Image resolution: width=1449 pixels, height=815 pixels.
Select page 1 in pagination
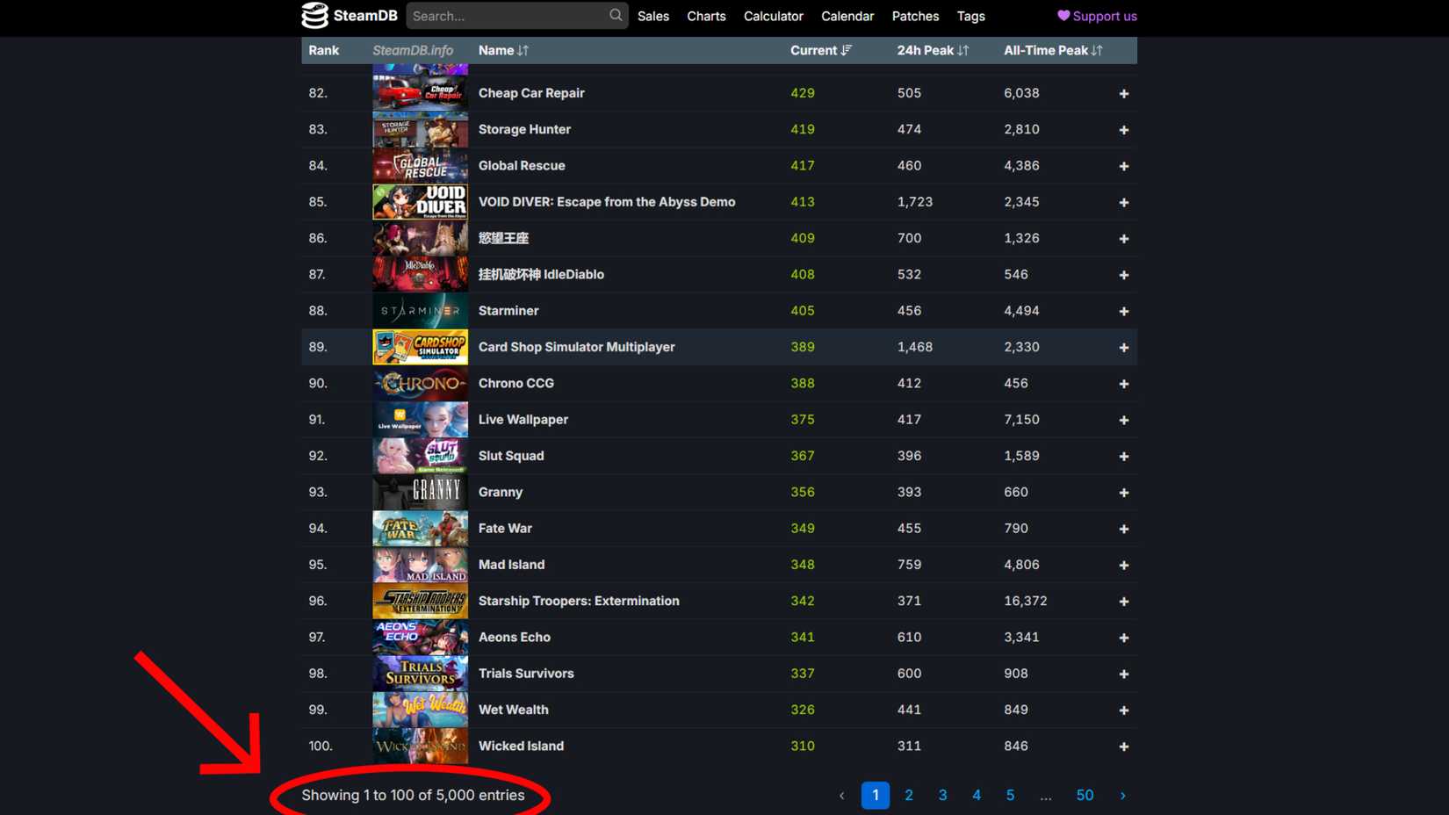pyautogui.click(x=876, y=796)
